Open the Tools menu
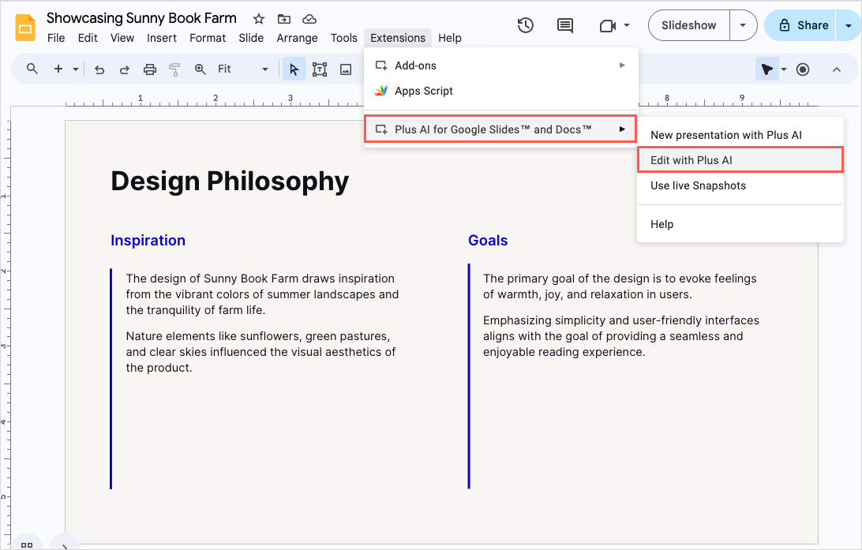 (x=344, y=38)
